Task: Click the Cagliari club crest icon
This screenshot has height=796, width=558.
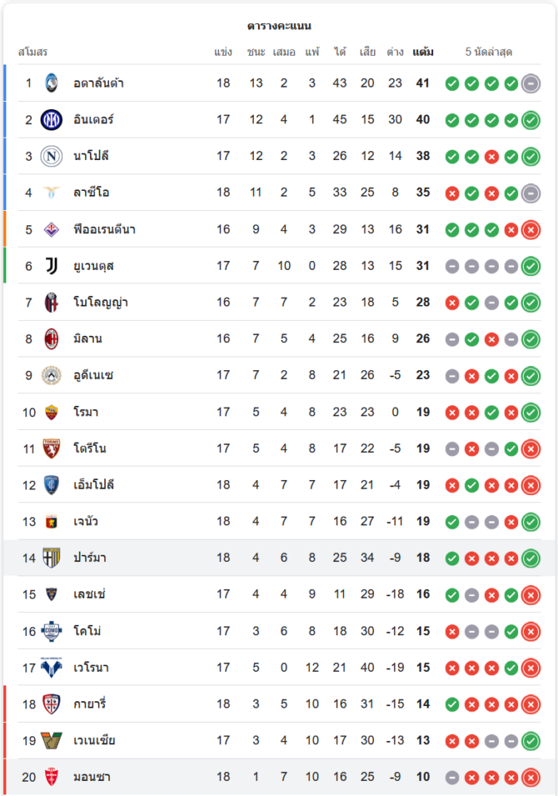Action: point(52,704)
